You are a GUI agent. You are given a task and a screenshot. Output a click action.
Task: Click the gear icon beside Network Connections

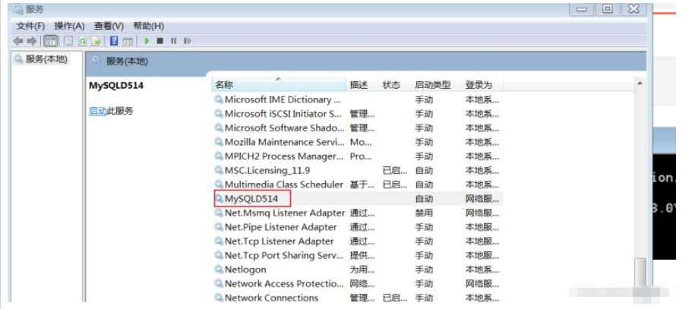219,298
